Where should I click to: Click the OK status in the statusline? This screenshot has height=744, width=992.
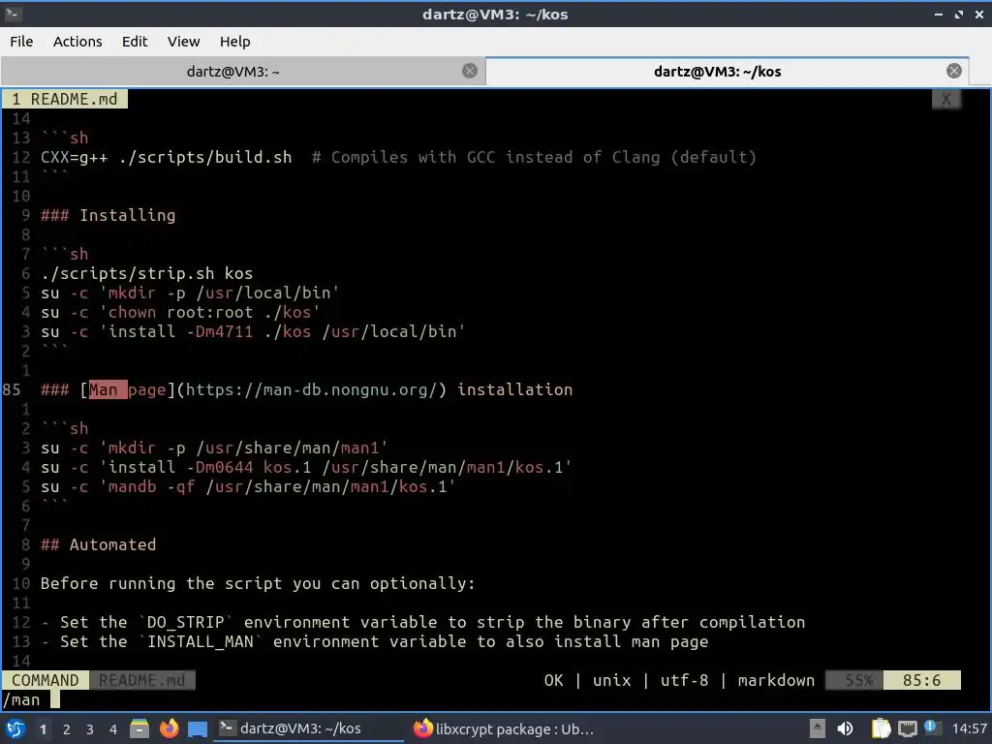pyautogui.click(x=553, y=680)
